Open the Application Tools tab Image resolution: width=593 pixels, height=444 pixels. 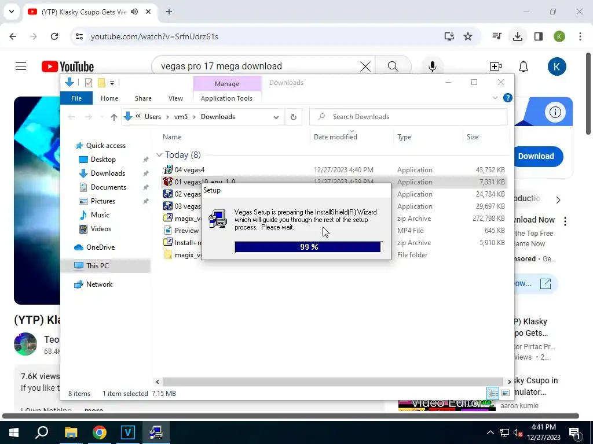(226, 98)
